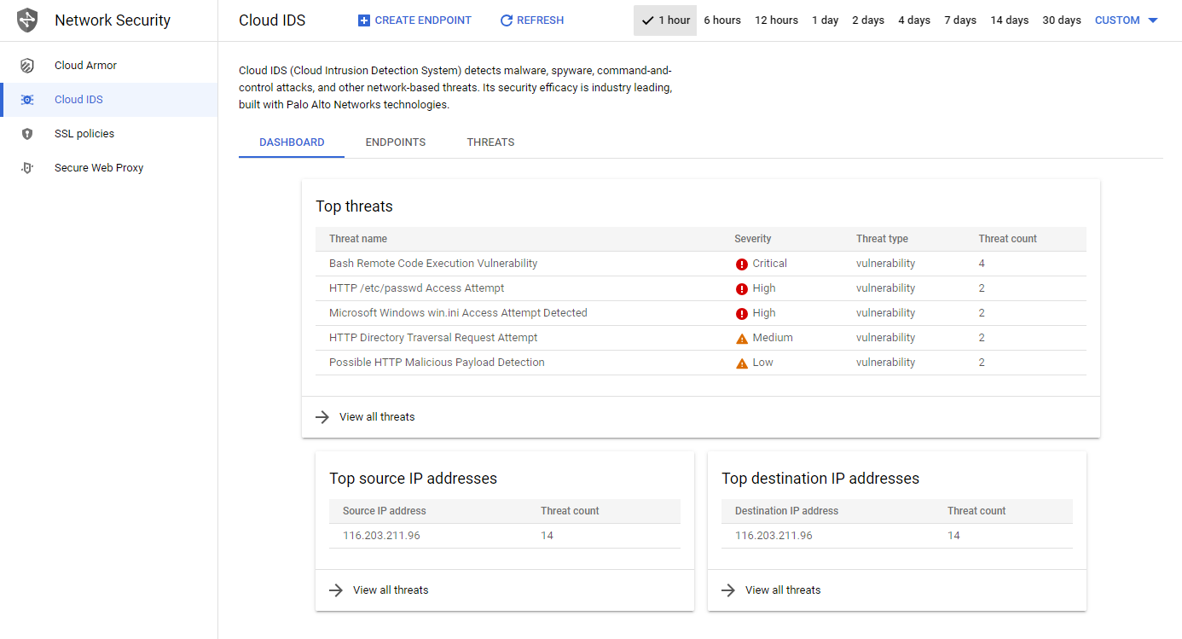The width and height of the screenshot is (1182, 639).
Task: Click the Medium severity warning triangle icon
Action: coord(742,339)
